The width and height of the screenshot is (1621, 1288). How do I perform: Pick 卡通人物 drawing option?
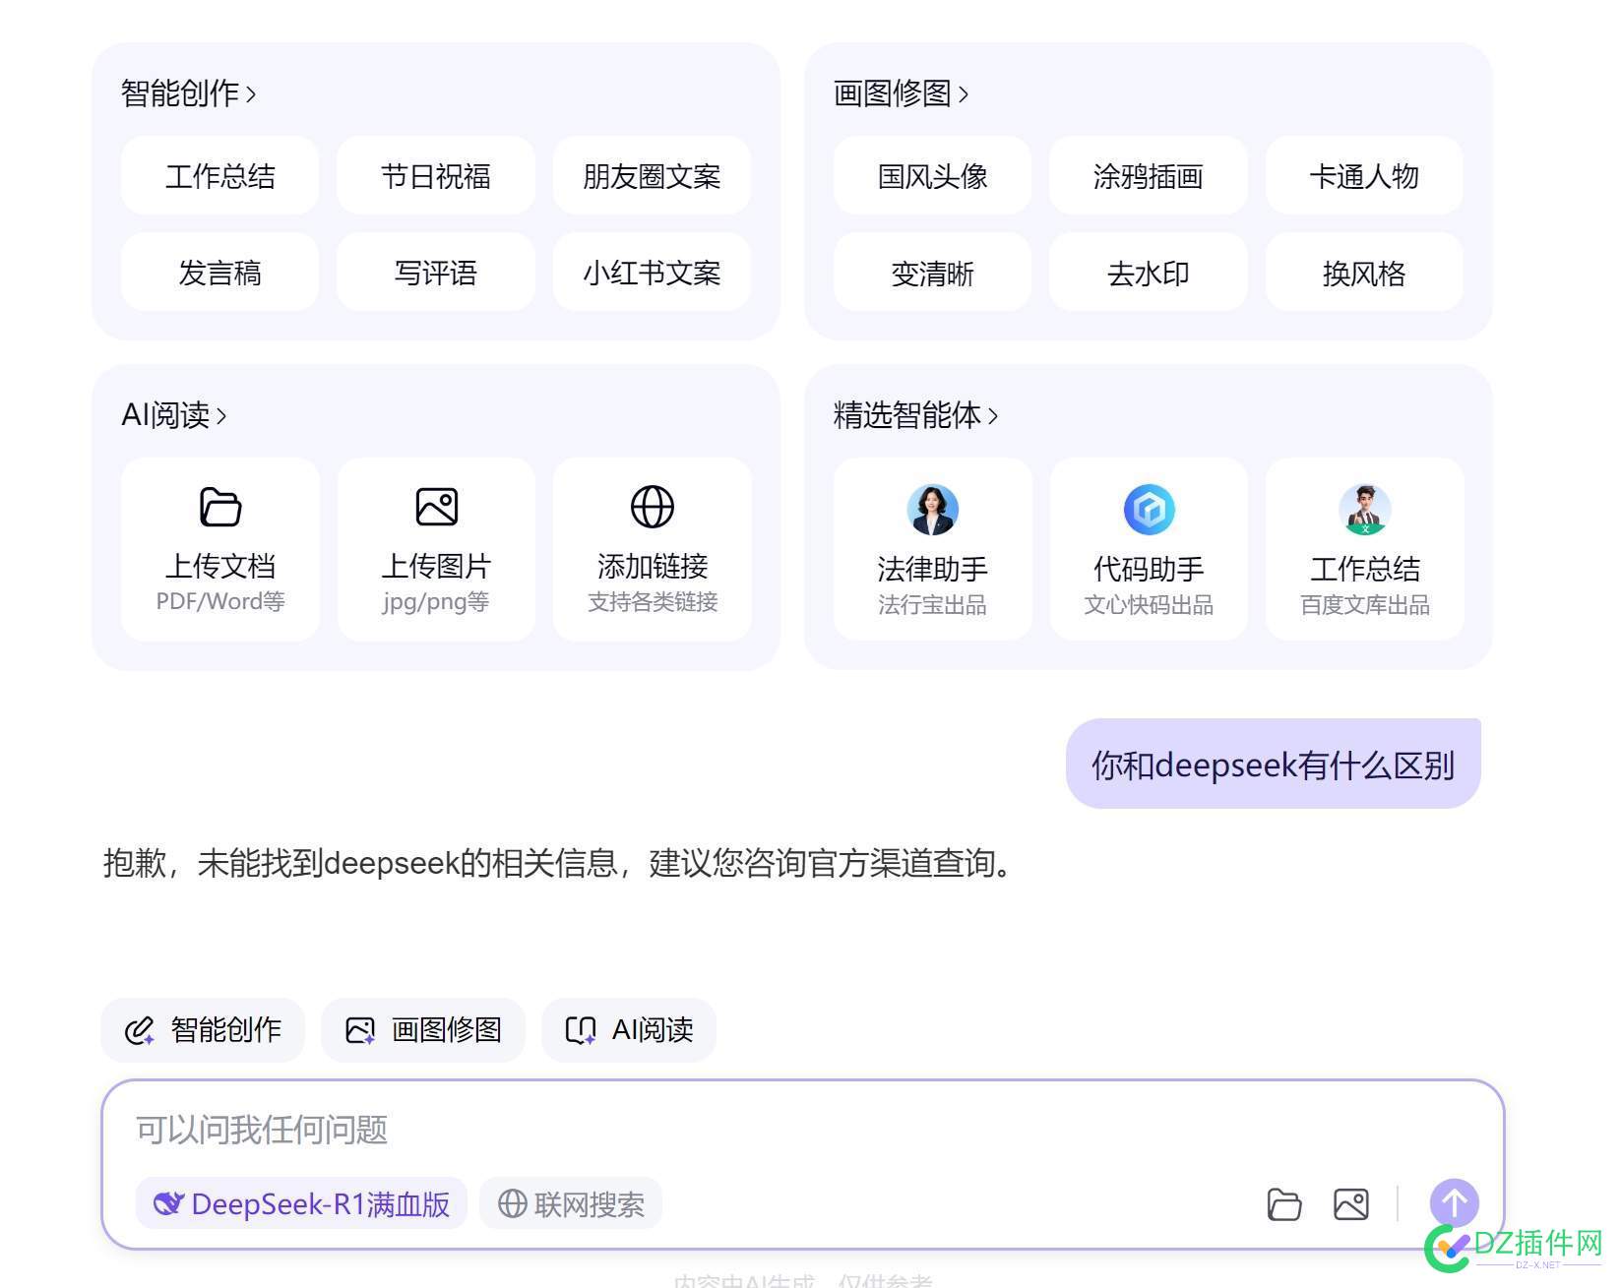point(1364,176)
